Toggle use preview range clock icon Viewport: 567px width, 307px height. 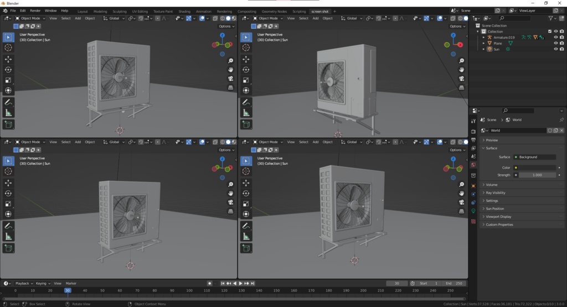tap(413, 284)
